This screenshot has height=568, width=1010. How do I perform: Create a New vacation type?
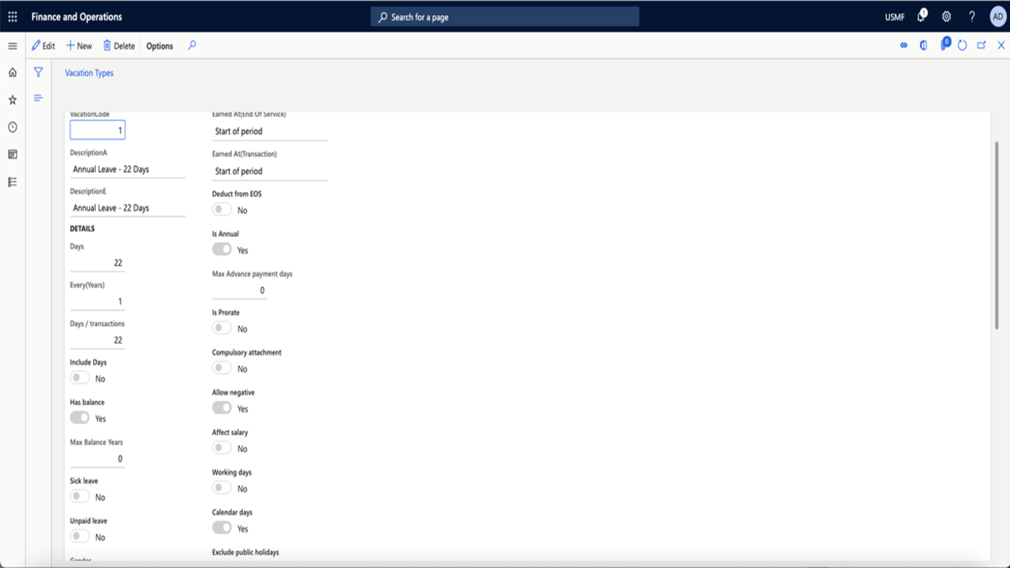click(x=79, y=46)
